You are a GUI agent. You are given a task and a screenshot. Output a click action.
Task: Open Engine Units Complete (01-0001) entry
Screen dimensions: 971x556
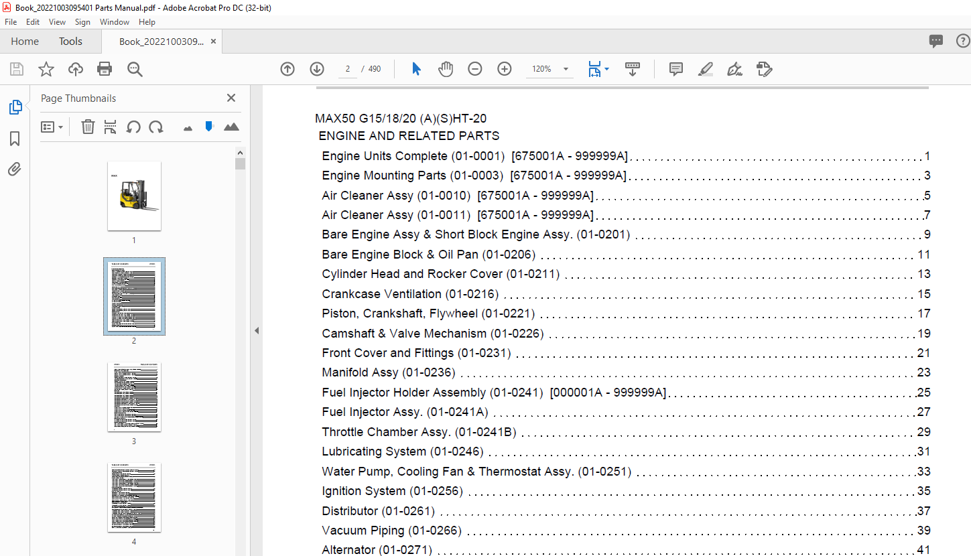coord(626,156)
